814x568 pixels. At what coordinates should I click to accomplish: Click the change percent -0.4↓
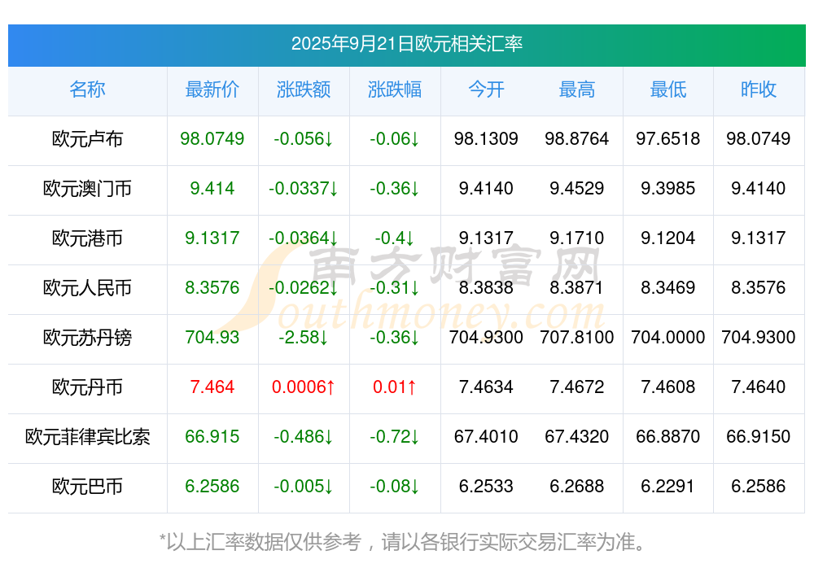395,238
